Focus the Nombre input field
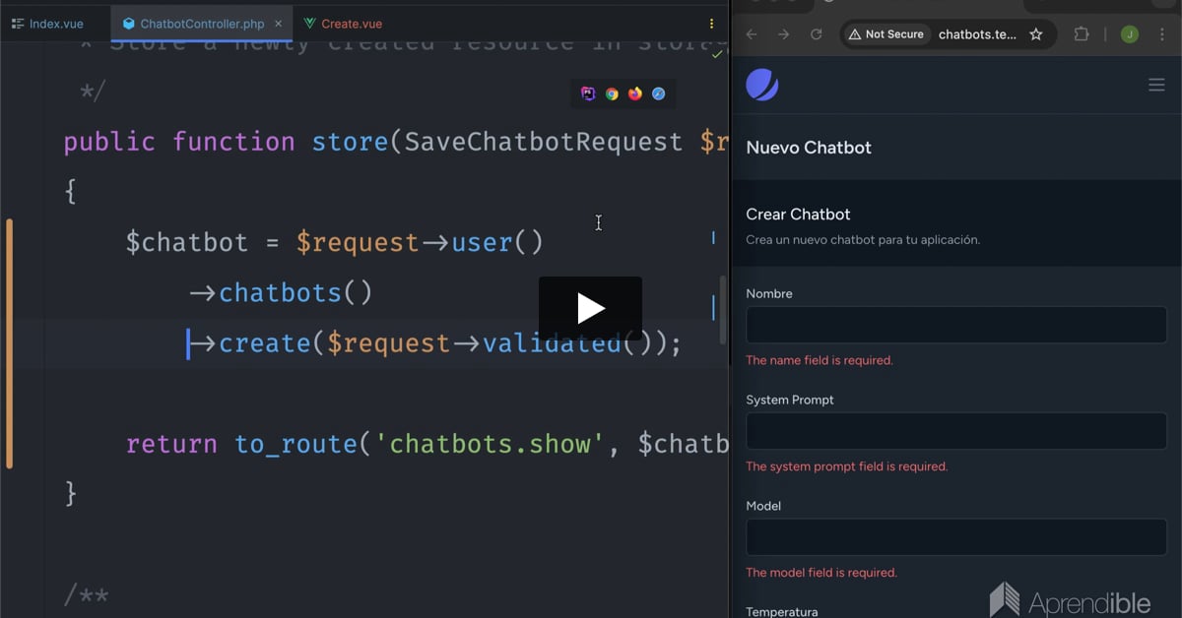1182x618 pixels. click(956, 325)
